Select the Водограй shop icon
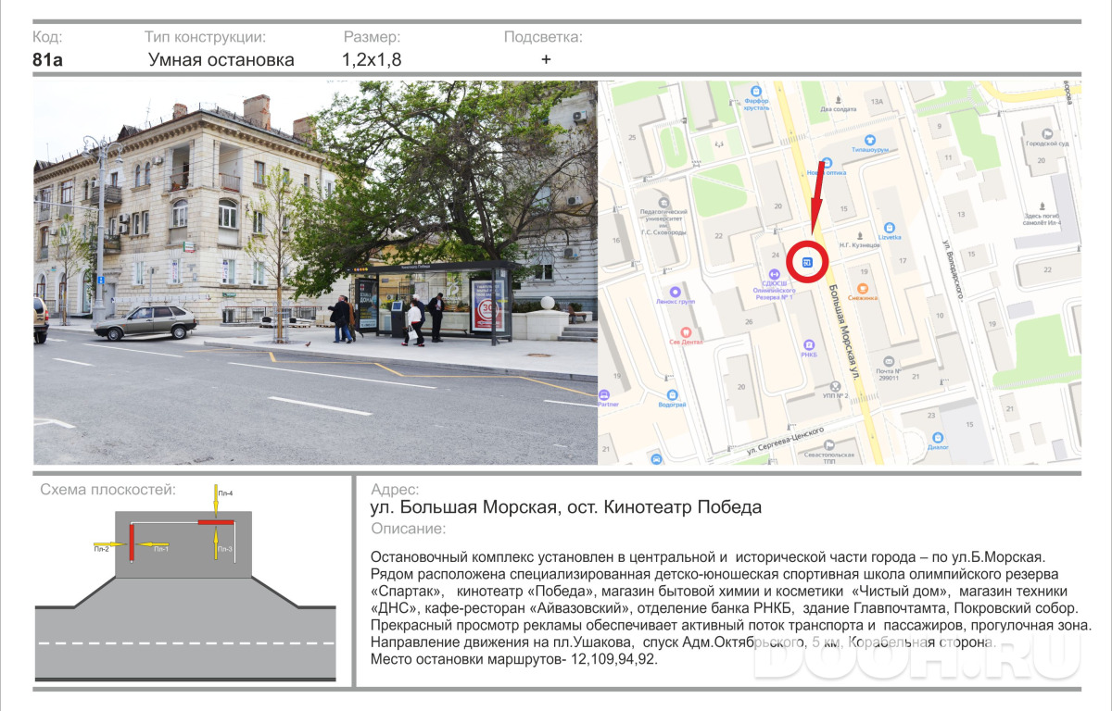The image size is (1112, 711). [x=672, y=394]
